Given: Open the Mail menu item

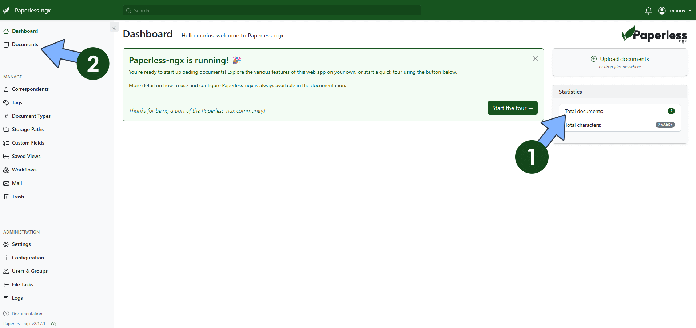Looking at the screenshot, I should click(x=17, y=183).
